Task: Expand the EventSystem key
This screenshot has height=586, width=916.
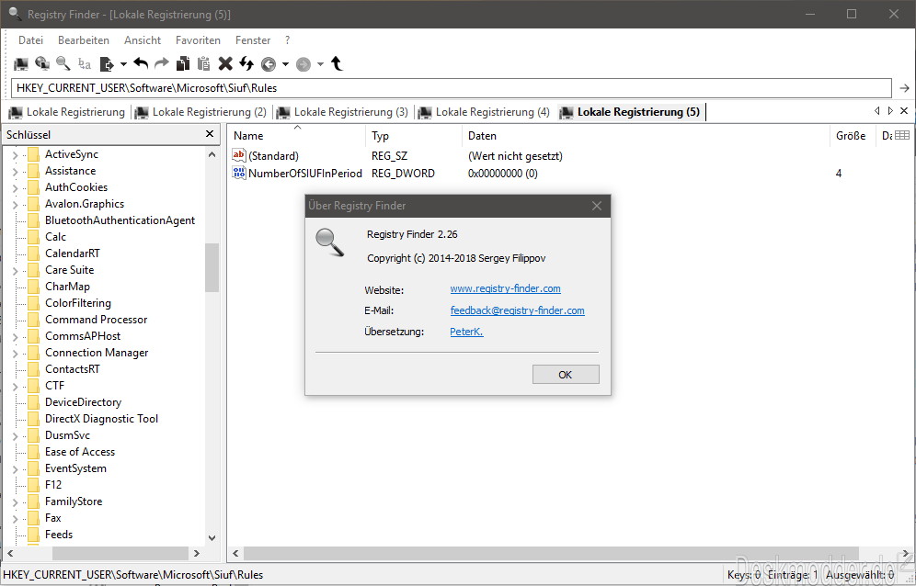Action: [16, 468]
